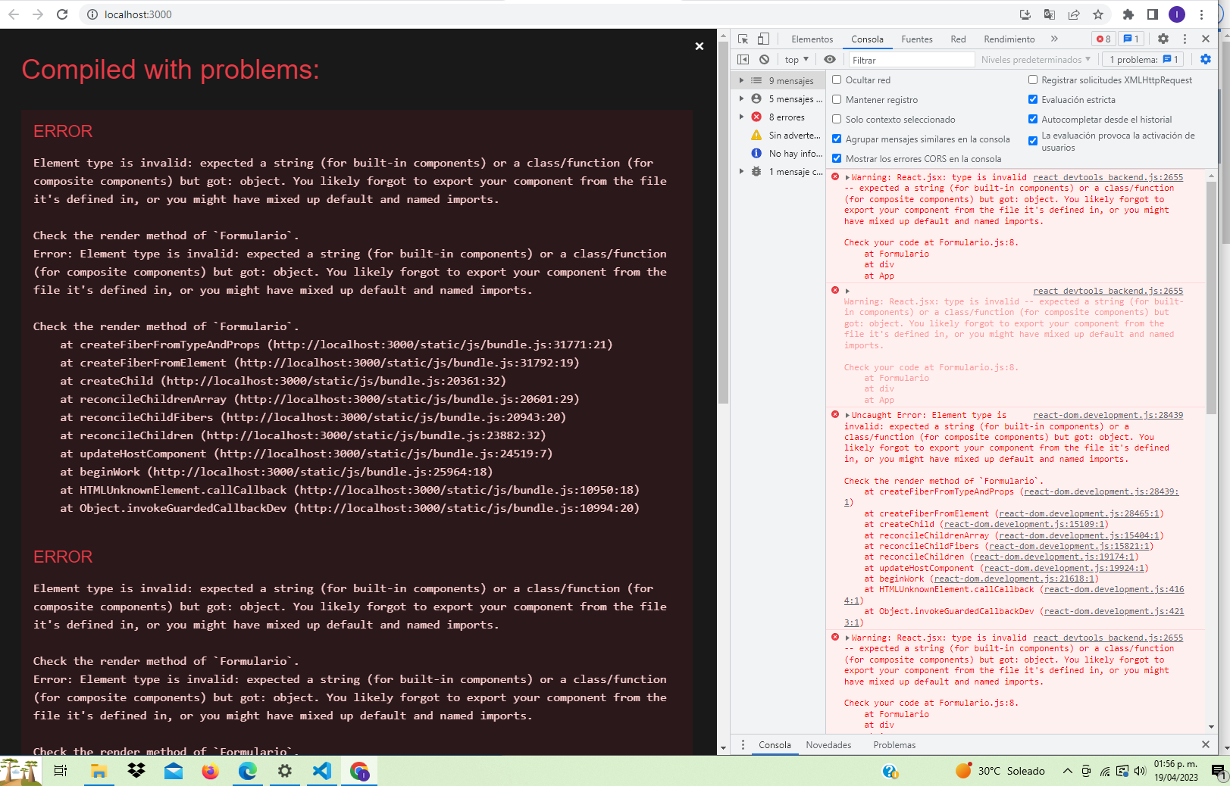
Task: Open File Explorer from the taskbar
Action: (x=99, y=771)
